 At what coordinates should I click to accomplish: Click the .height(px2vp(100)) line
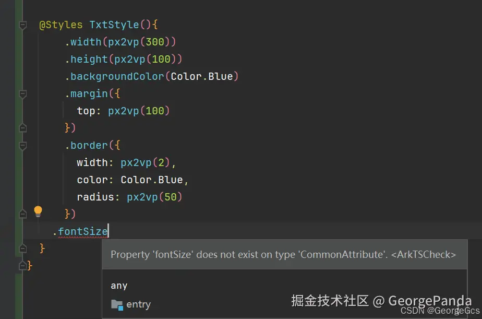[123, 59]
